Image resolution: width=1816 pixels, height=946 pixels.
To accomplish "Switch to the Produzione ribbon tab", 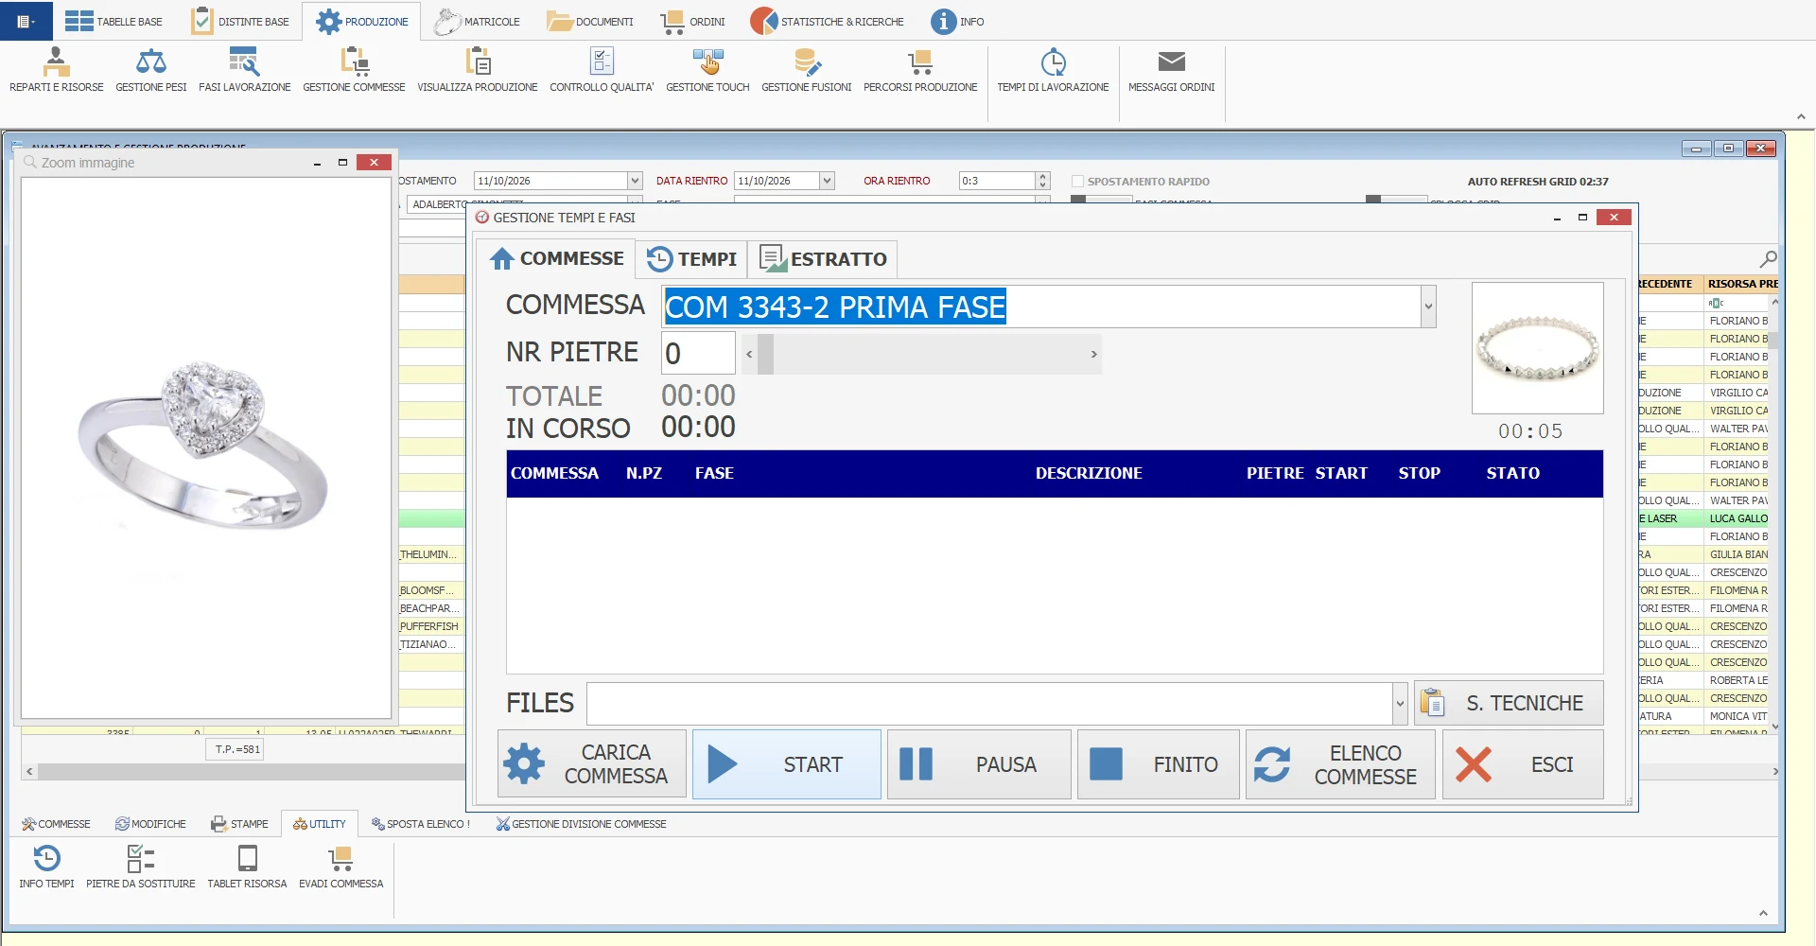I will pos(362,21).
